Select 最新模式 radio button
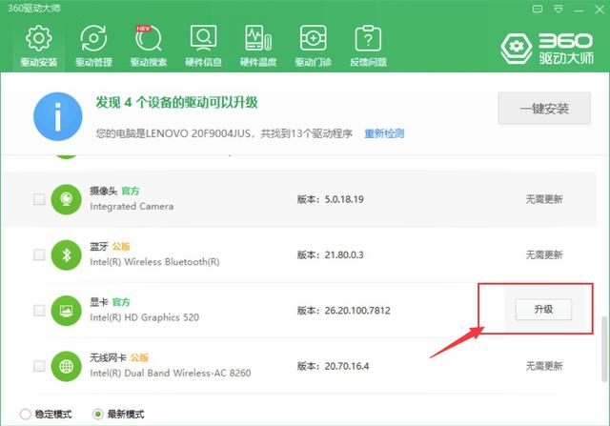 (x=97, y=415)
